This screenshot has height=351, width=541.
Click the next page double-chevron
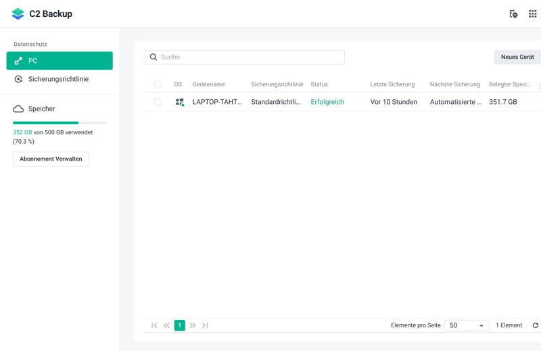[x=193, y=325]
